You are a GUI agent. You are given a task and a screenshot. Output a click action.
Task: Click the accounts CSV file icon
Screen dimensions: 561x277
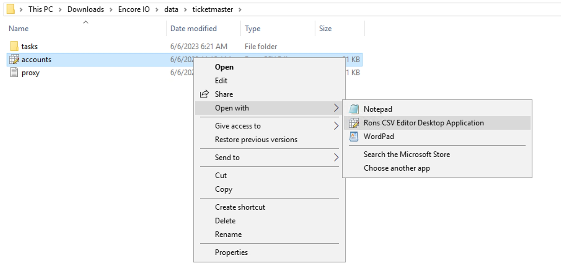point(14,60)
